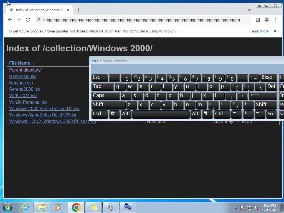Open Windows Media Player from taskbar

pyautogui.click(x=59, y=207)
